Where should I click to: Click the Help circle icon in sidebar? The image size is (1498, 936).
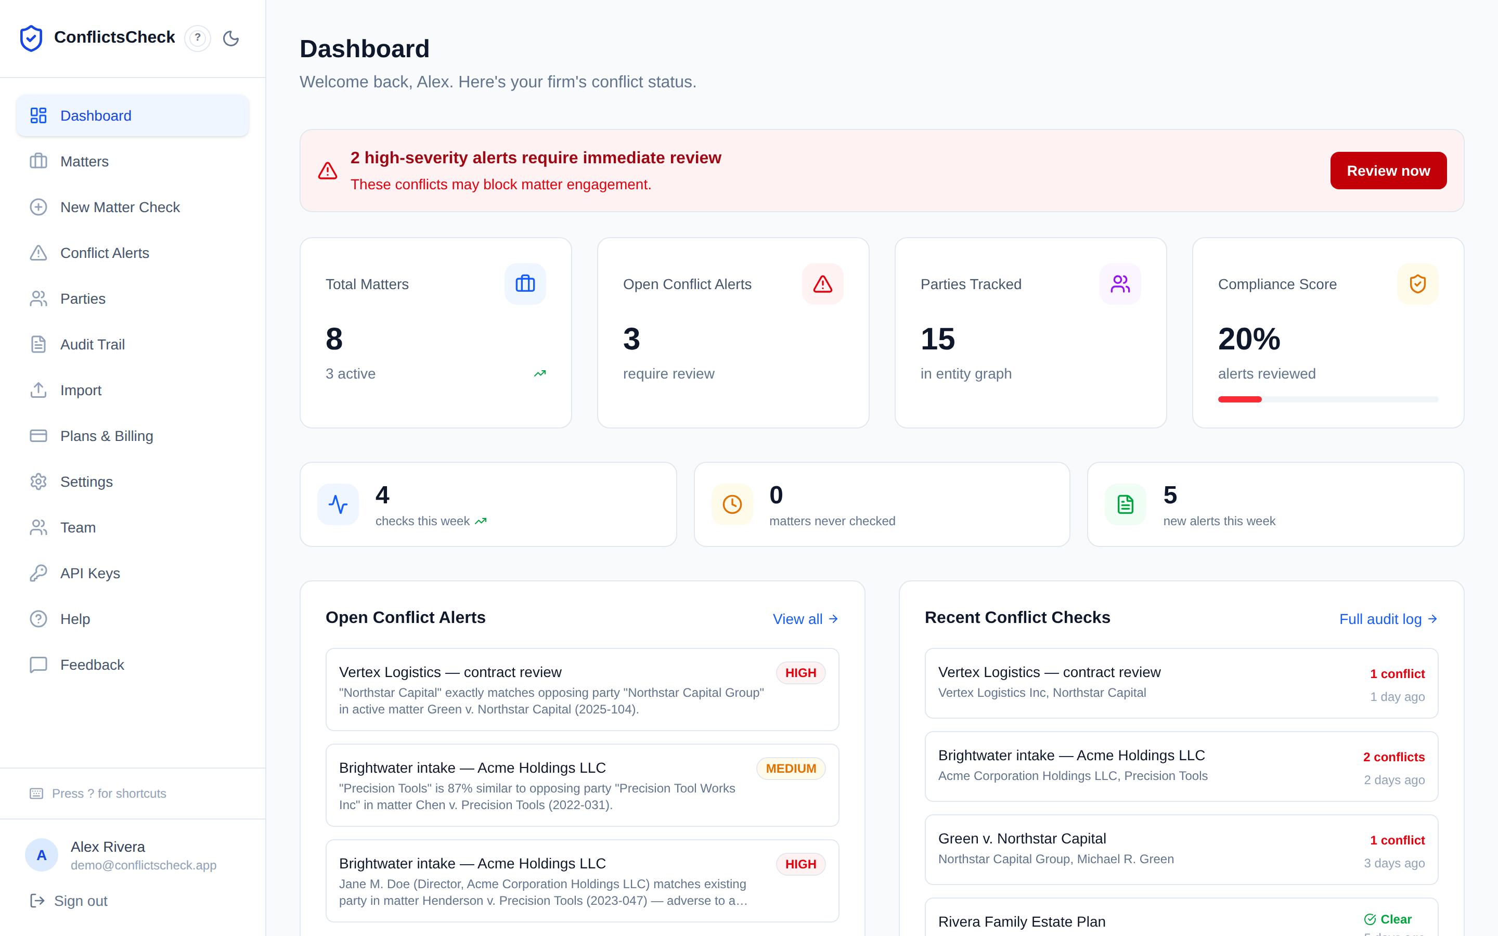coord(38,619)
